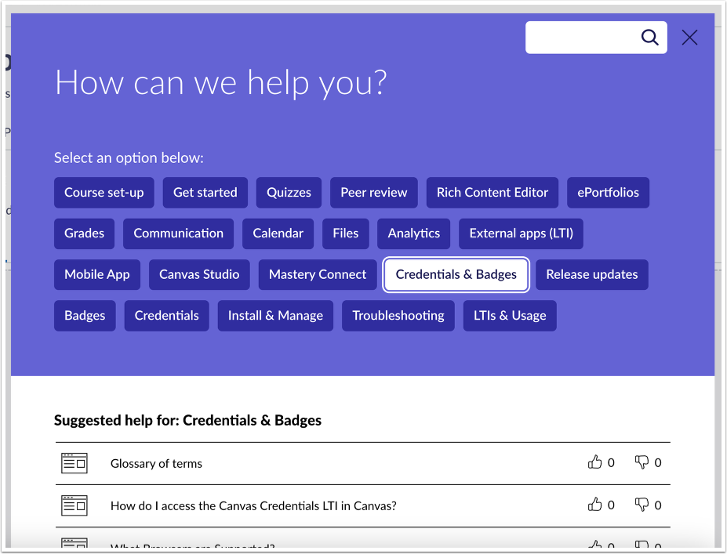The image size is (727, 554).
Task: Select the Troubleshooting help topic
Action: tap(398, 315)
